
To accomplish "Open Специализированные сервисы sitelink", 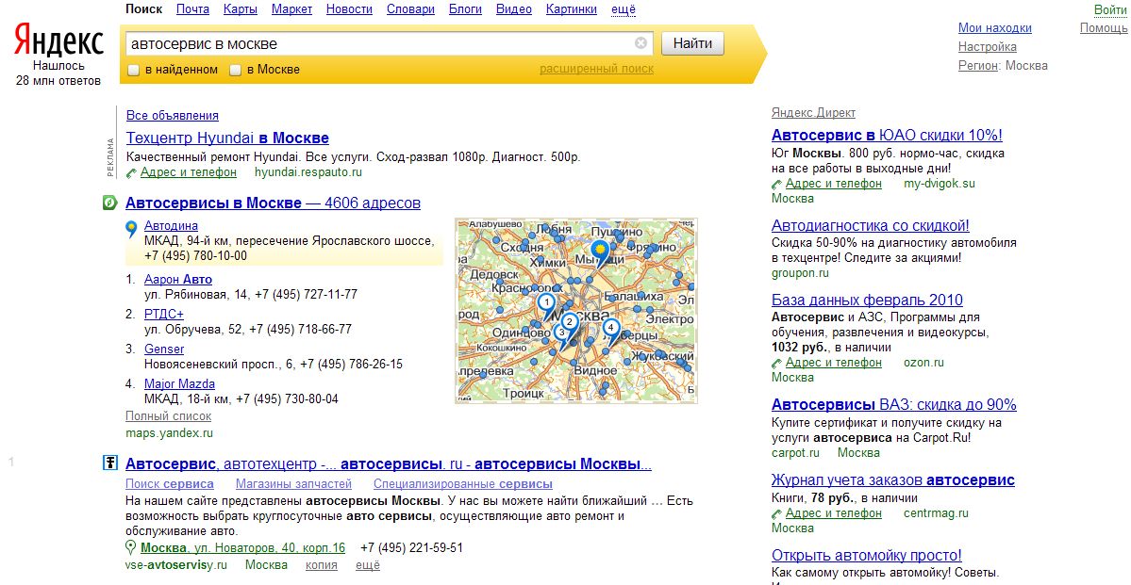I will tap(463, 483).
